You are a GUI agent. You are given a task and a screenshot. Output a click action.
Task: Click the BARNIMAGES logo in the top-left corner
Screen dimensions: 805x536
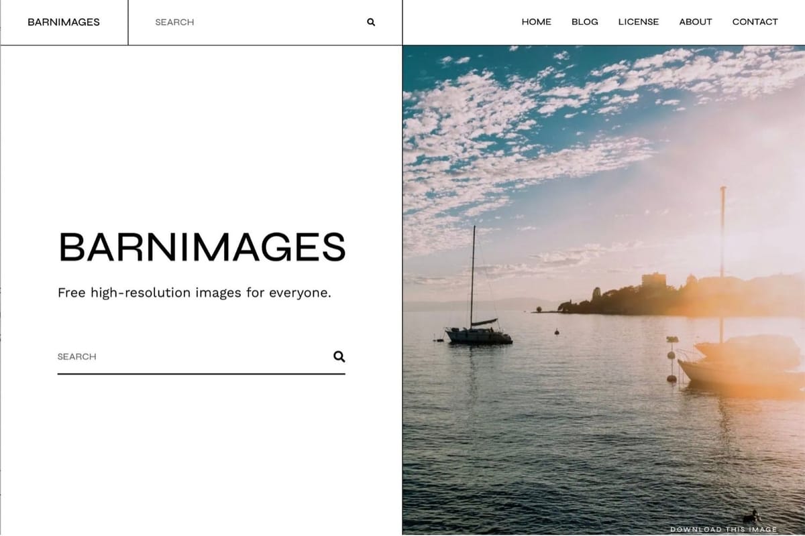tap(62, 22)
